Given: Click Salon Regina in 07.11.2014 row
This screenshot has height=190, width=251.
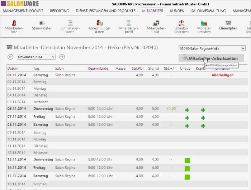Looking at the screenshot, I should [x=65, y=117].
